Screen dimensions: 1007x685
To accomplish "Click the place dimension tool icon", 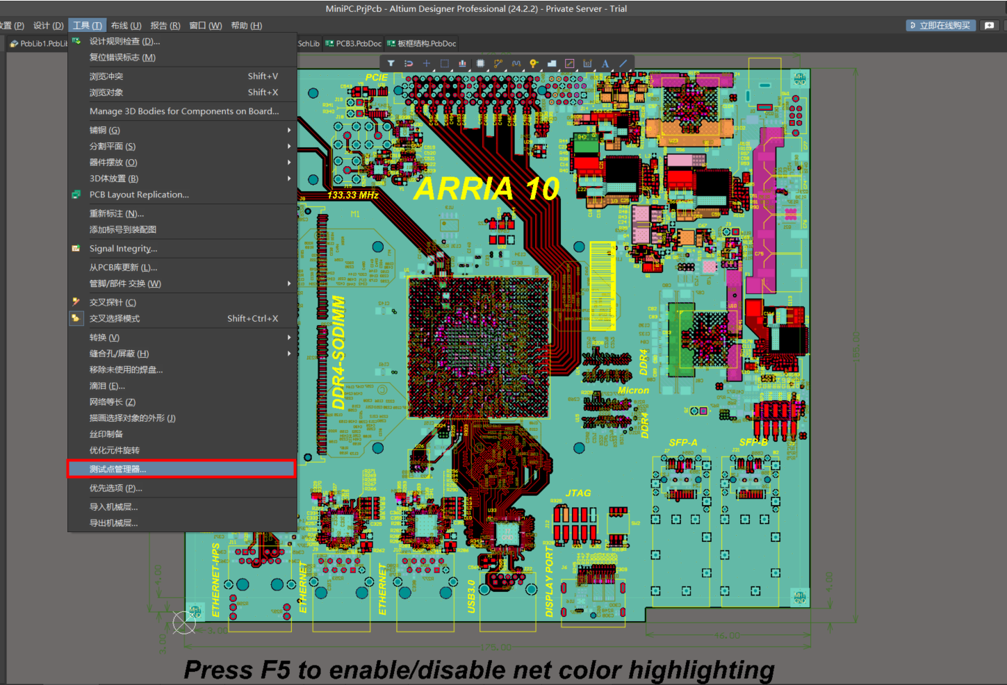I will tap(587, 63).
